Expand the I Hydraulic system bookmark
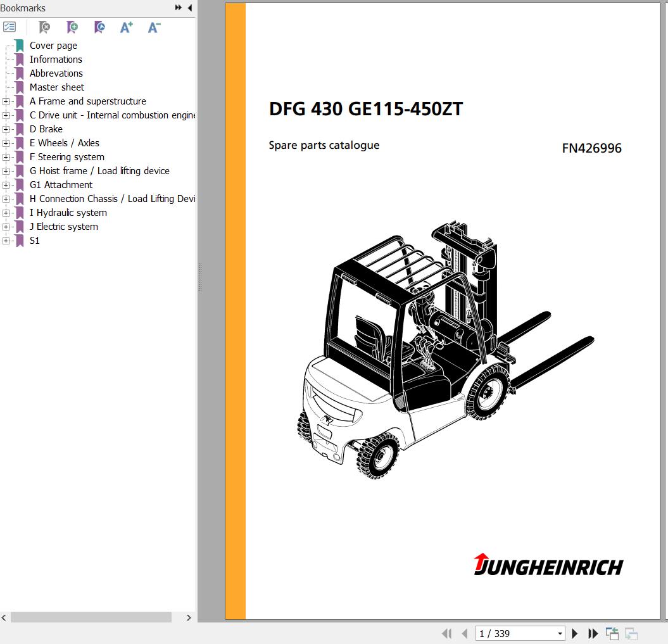The width and height of the screenshot is (668, 644). pyautogui.click(x=5, y=212)
